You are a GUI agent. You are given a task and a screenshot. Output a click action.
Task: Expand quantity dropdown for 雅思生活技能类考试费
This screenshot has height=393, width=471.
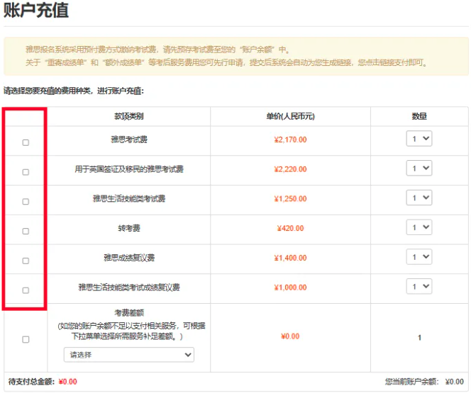pos(419,198)
